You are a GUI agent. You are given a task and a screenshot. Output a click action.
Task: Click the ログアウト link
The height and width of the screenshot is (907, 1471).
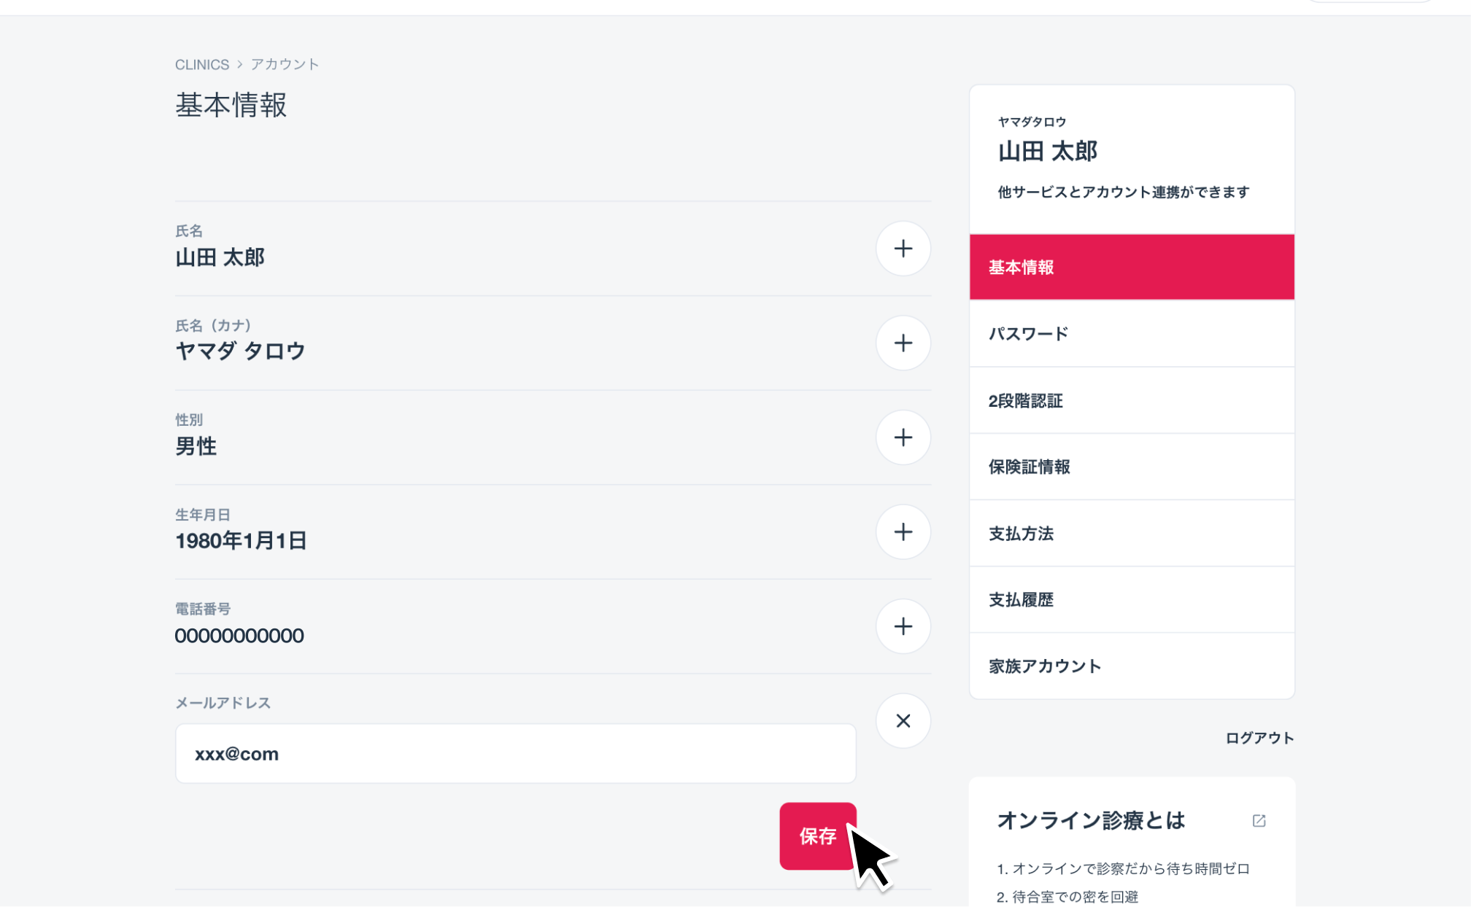1259,738
